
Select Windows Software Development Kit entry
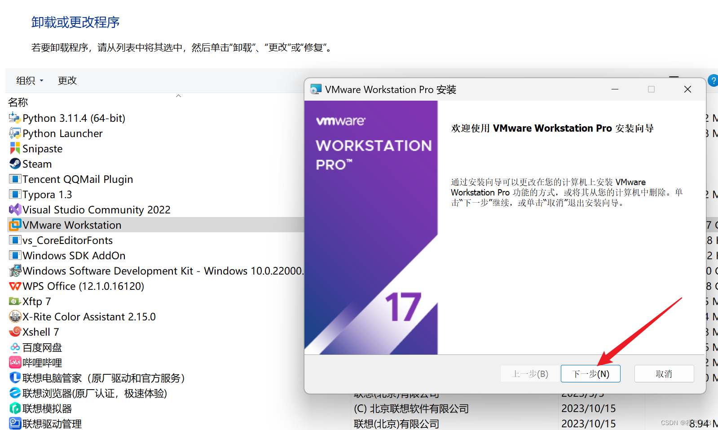[163, 271]
